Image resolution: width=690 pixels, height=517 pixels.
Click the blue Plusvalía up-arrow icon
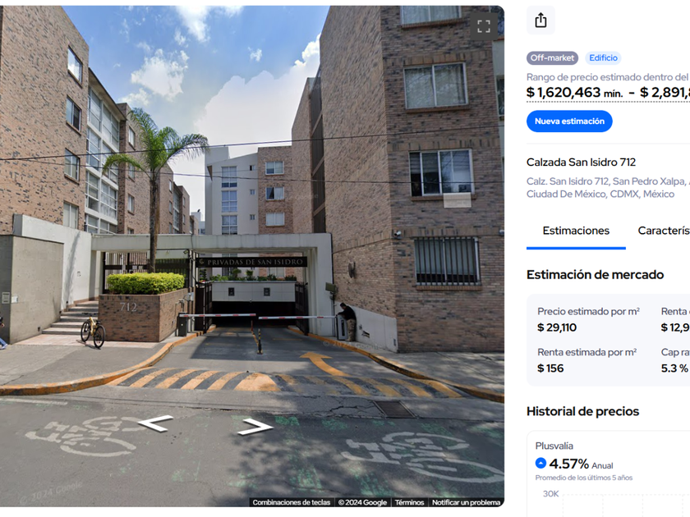[x=540, y=463]
